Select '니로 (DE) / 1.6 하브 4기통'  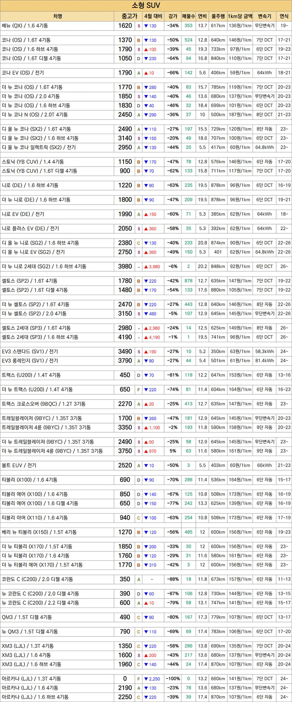[30, 185]
